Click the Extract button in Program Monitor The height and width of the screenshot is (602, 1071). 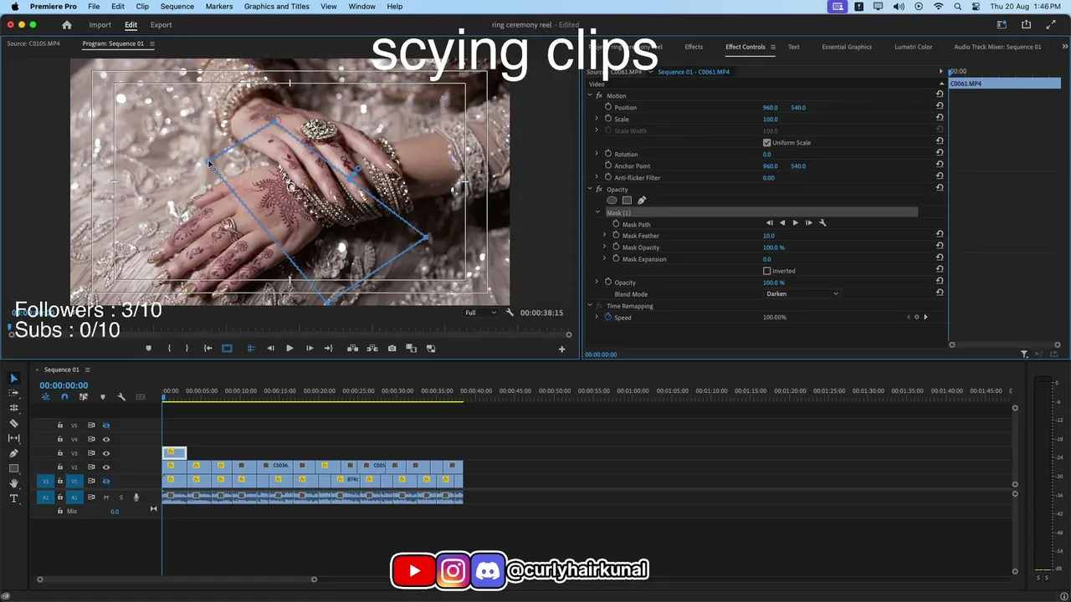click(x=372, y=349)
